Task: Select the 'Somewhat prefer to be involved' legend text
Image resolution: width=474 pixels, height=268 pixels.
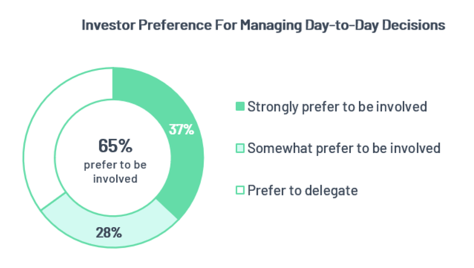Action: 344,148
